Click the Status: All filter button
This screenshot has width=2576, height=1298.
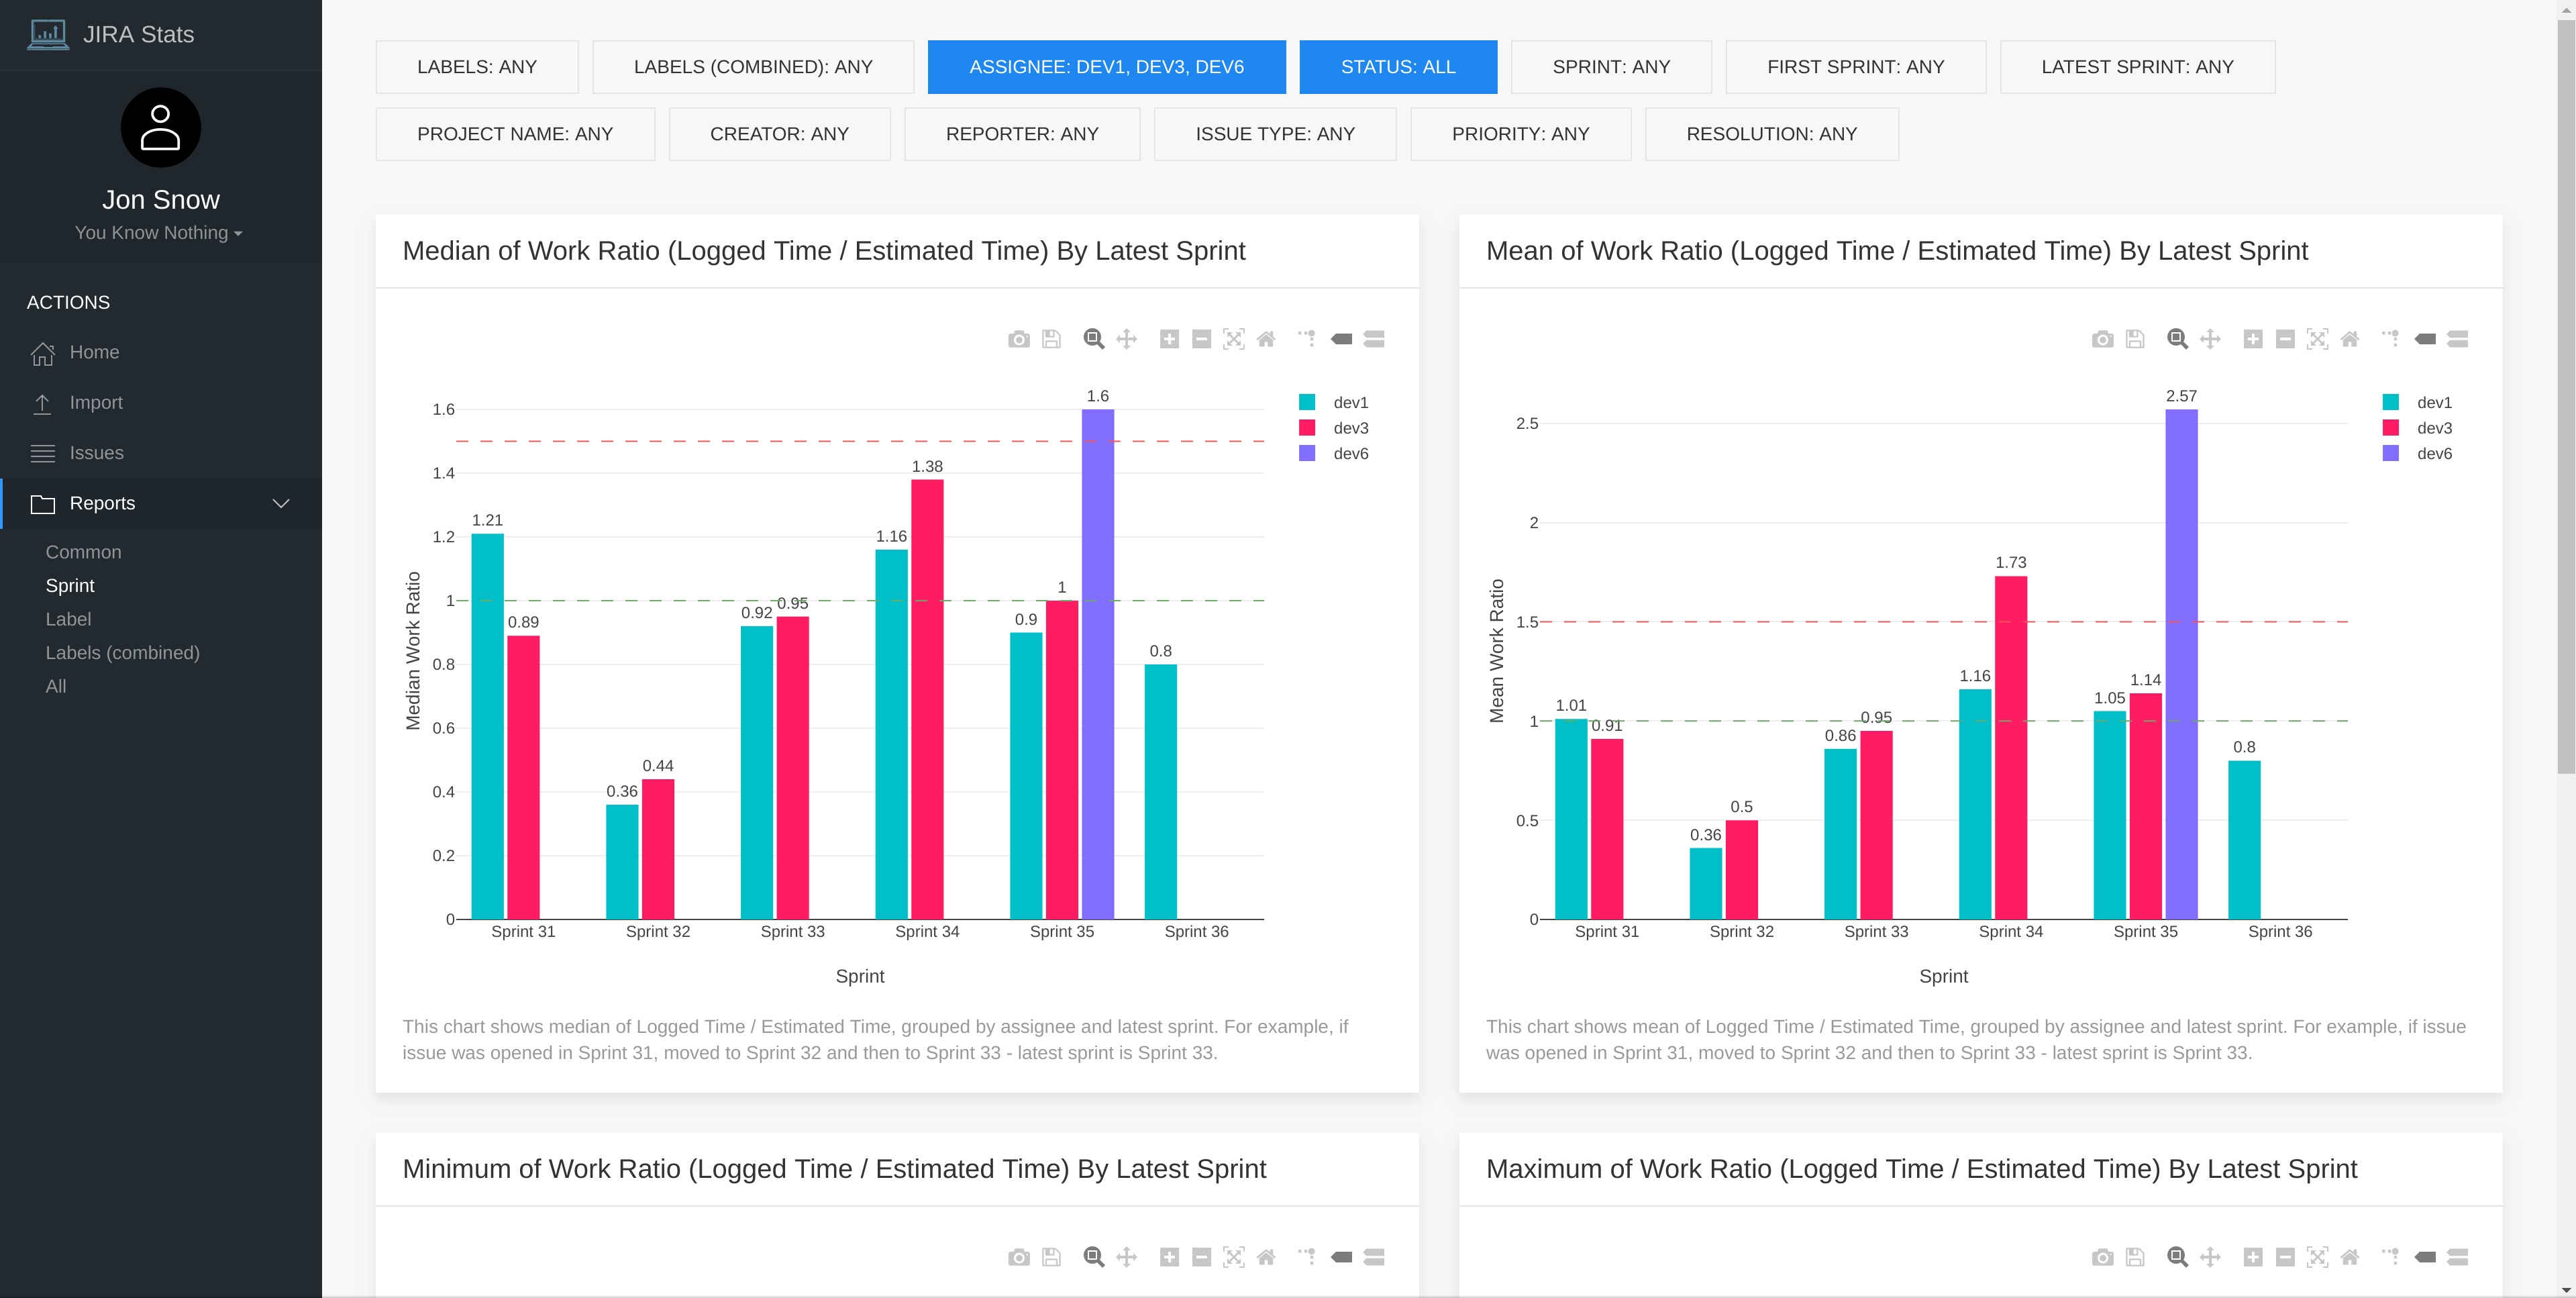click(1397, 67)
